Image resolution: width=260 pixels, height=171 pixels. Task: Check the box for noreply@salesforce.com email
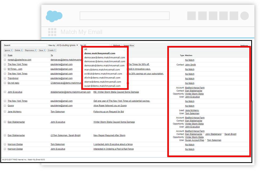(x=5, y=60)
